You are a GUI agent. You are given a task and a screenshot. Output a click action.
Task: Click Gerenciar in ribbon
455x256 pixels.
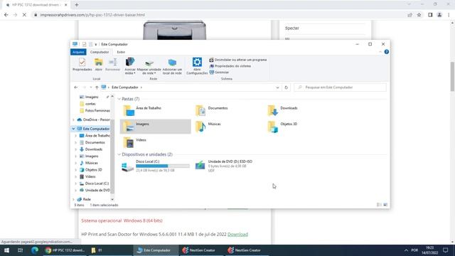point(219,73)
